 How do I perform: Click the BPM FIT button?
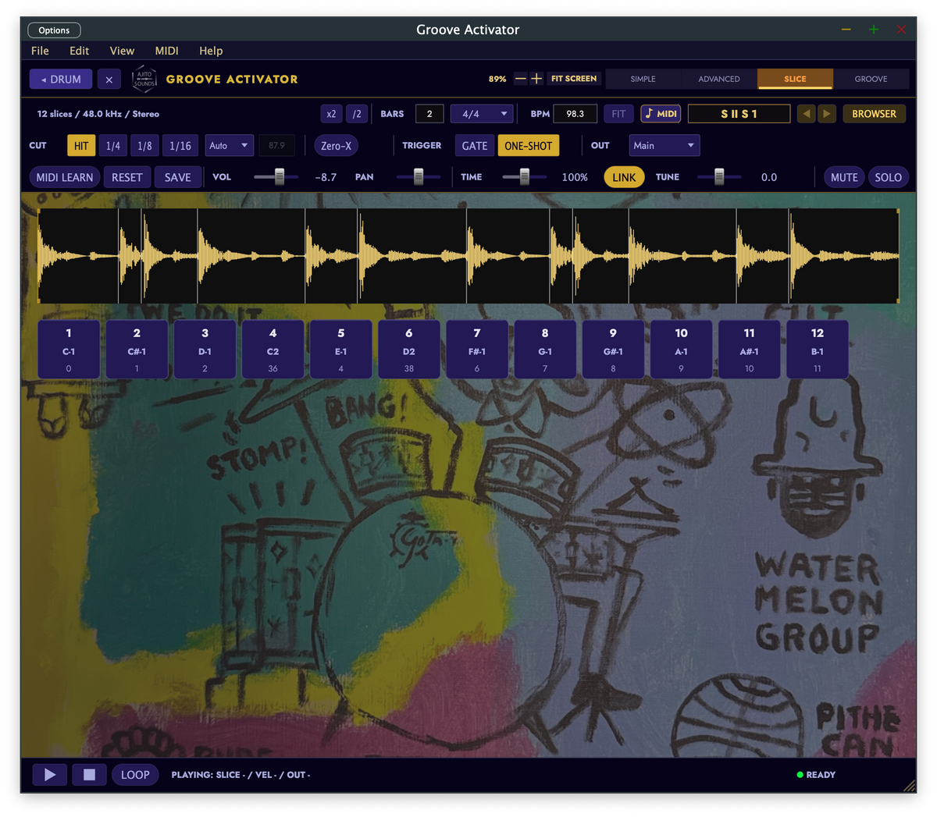618,114
